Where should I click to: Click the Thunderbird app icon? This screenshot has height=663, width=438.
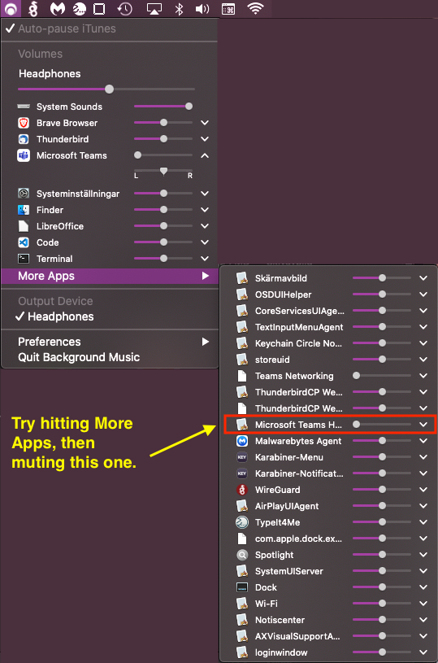(x=24, y=139)
